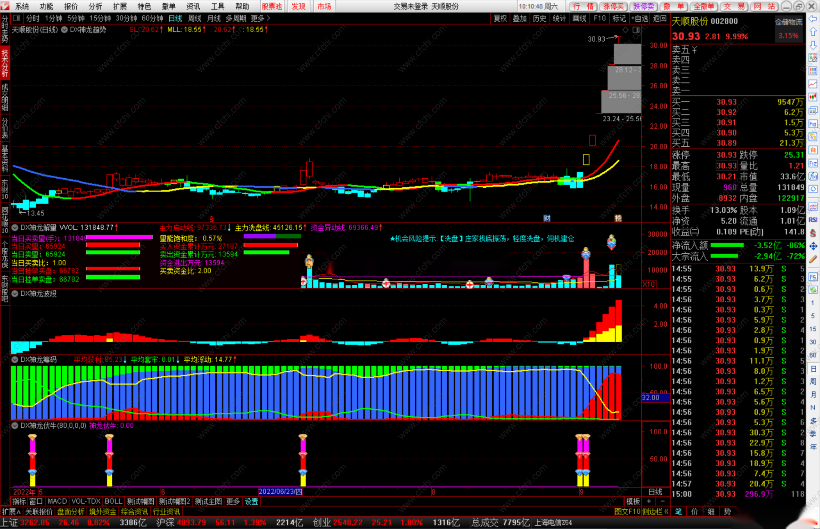820x529 pixels.
Task: Open the 分析 menu
Action: click(95, 6)
